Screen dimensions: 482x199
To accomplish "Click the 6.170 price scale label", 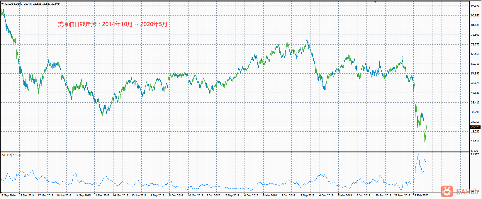I will click(x=474, y=151).
